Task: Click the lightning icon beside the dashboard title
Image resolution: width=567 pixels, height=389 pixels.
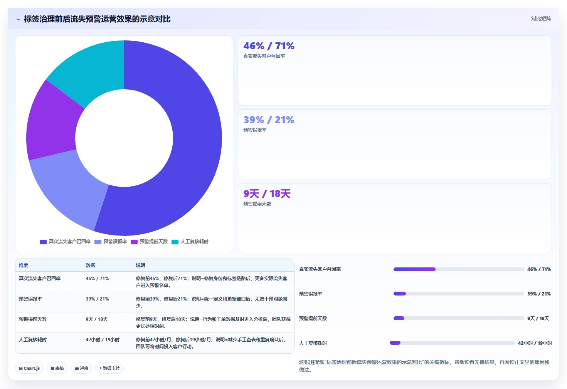Action: tap(18, 19)
